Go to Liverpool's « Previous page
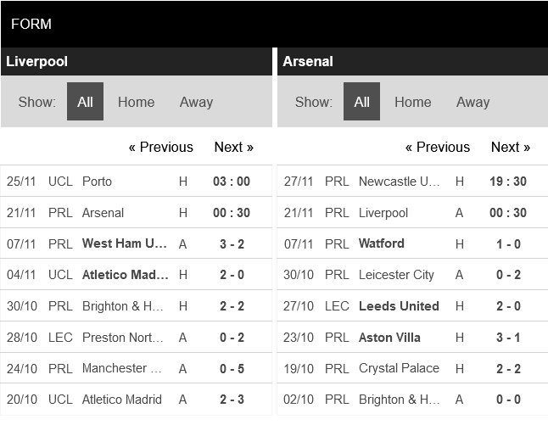 point(160,147)
